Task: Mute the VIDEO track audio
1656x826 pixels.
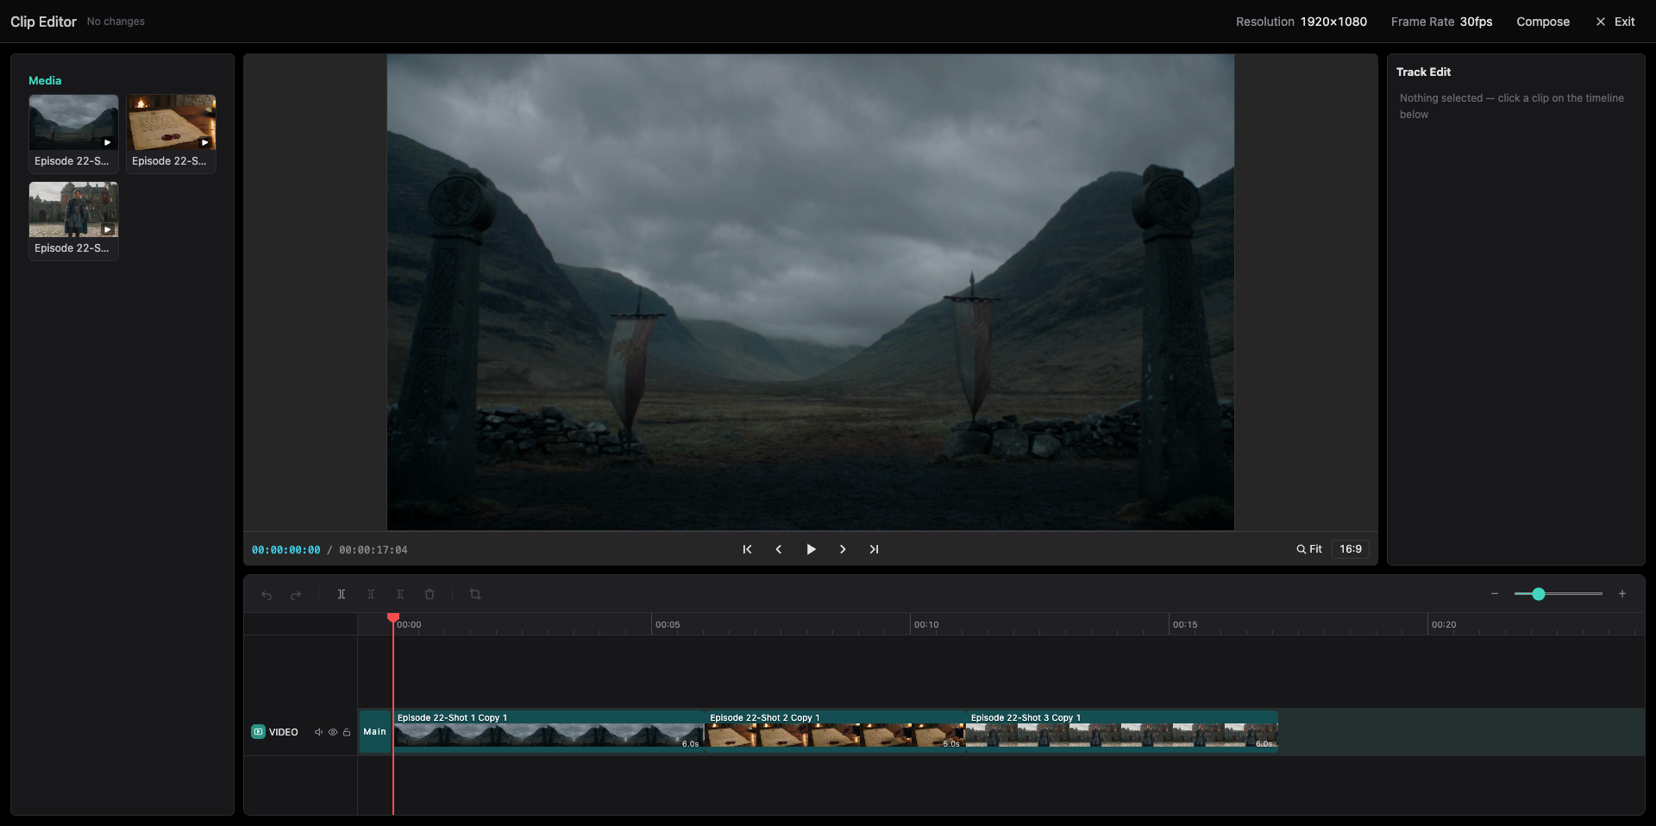Action: (318, 732)
